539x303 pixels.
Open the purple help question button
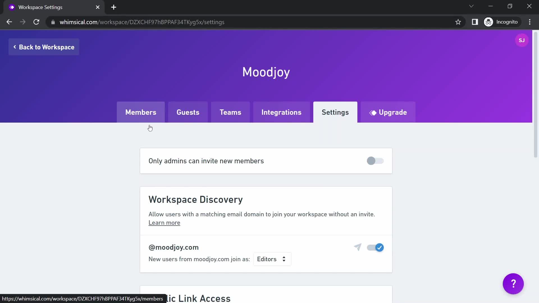click(x=513, y=284)
